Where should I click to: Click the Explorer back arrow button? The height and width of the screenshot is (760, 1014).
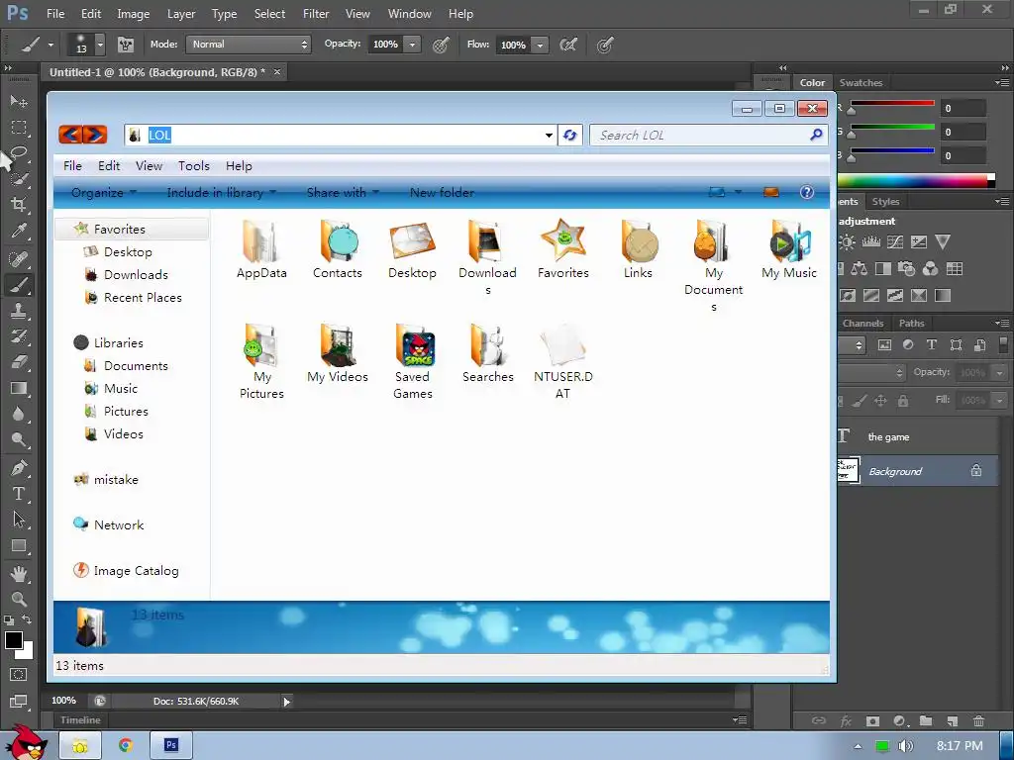(x=70, y=135)
